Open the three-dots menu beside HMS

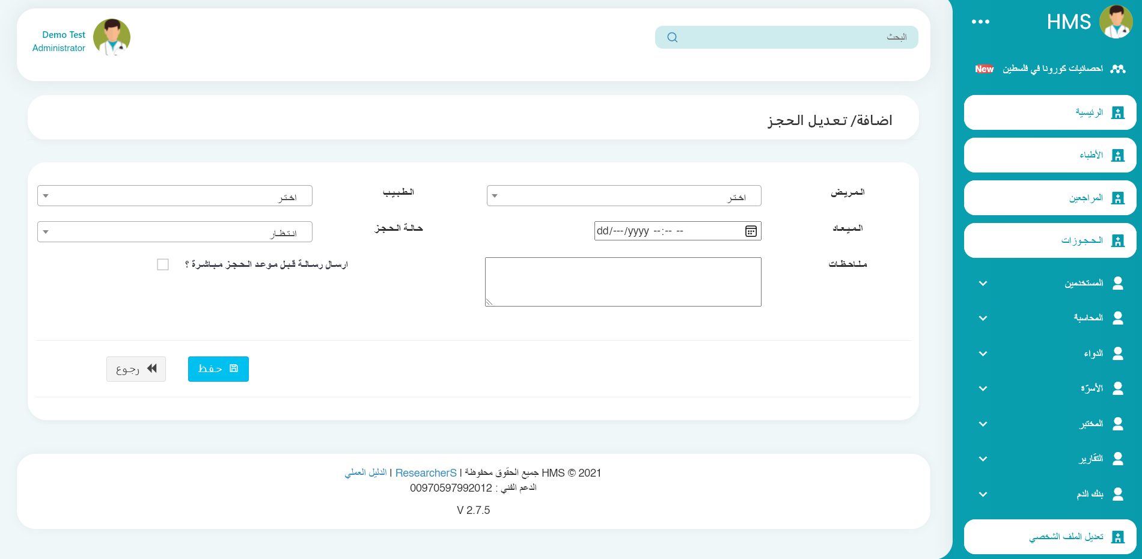click(x=980, y=22)
